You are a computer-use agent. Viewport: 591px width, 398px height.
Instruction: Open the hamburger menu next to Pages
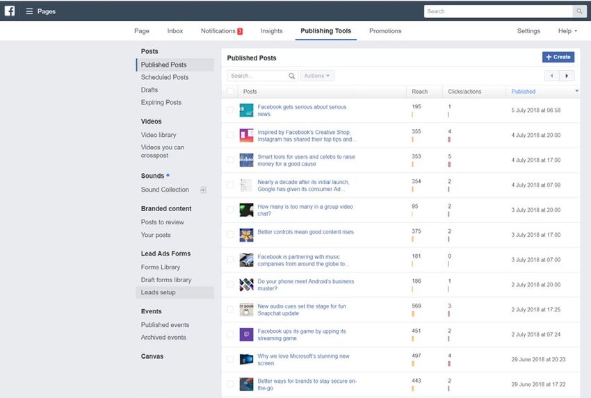pos(29,11)
